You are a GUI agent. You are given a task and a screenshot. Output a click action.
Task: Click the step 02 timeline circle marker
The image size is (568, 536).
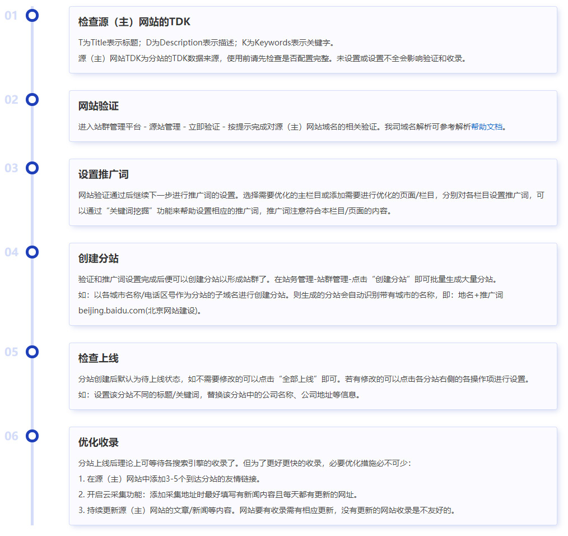pyautogui.click(x=32, y=100)
